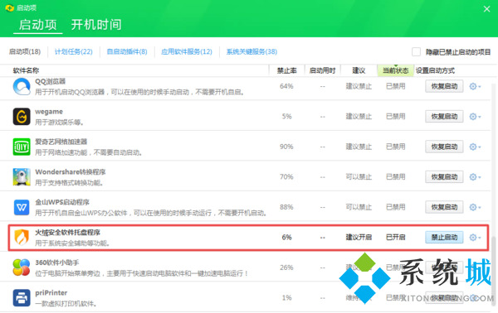Check 隐藏已禁止启动的项目 checkbox

[x=416, y=51]
